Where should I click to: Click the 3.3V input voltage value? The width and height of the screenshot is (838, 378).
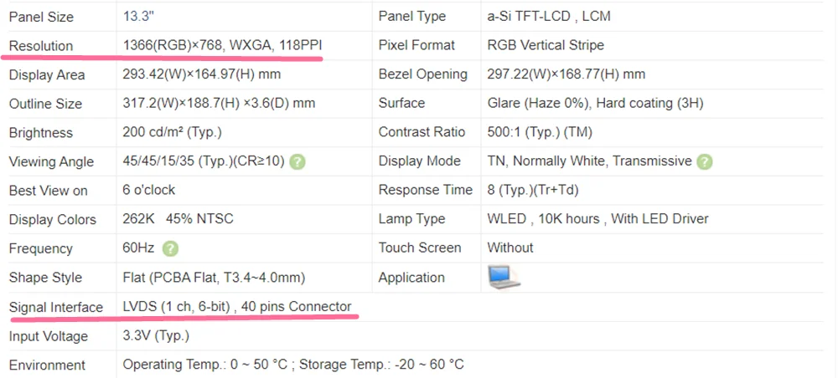(156, 336)
